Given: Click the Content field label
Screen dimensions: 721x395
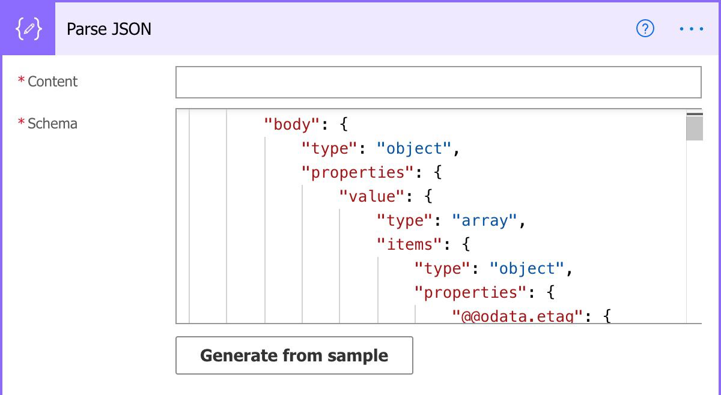Looking at the screenshot, I should [52, 82].
